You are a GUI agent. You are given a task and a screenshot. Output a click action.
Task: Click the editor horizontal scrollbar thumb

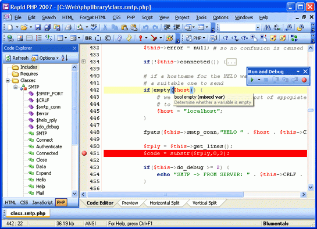(x=165, y=195)
